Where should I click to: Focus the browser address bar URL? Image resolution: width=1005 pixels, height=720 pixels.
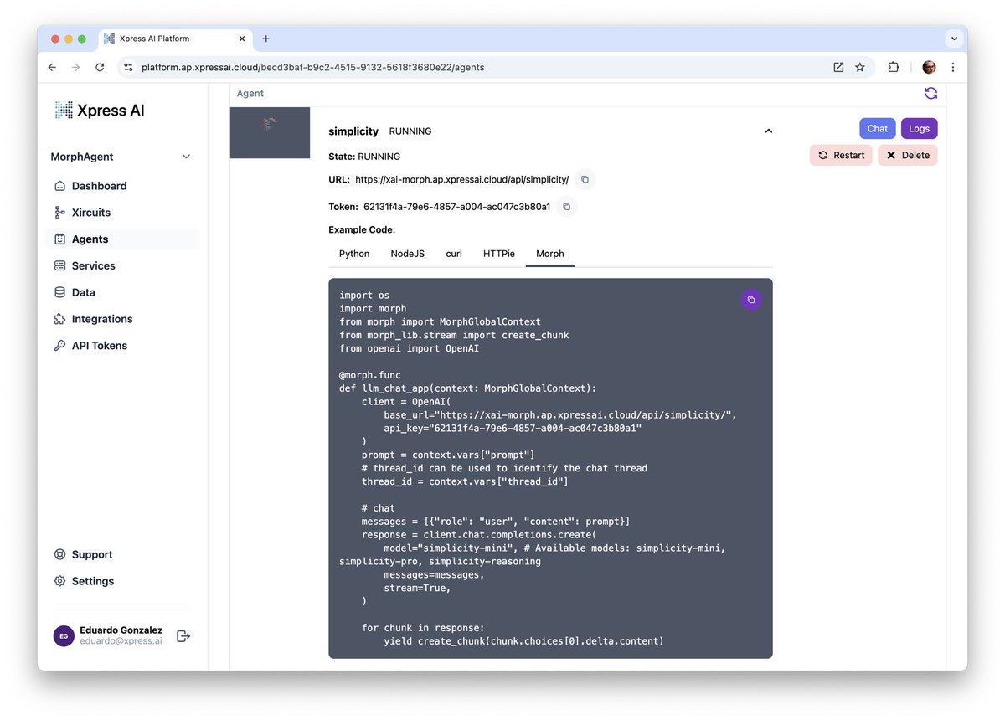tap(312, 67)
